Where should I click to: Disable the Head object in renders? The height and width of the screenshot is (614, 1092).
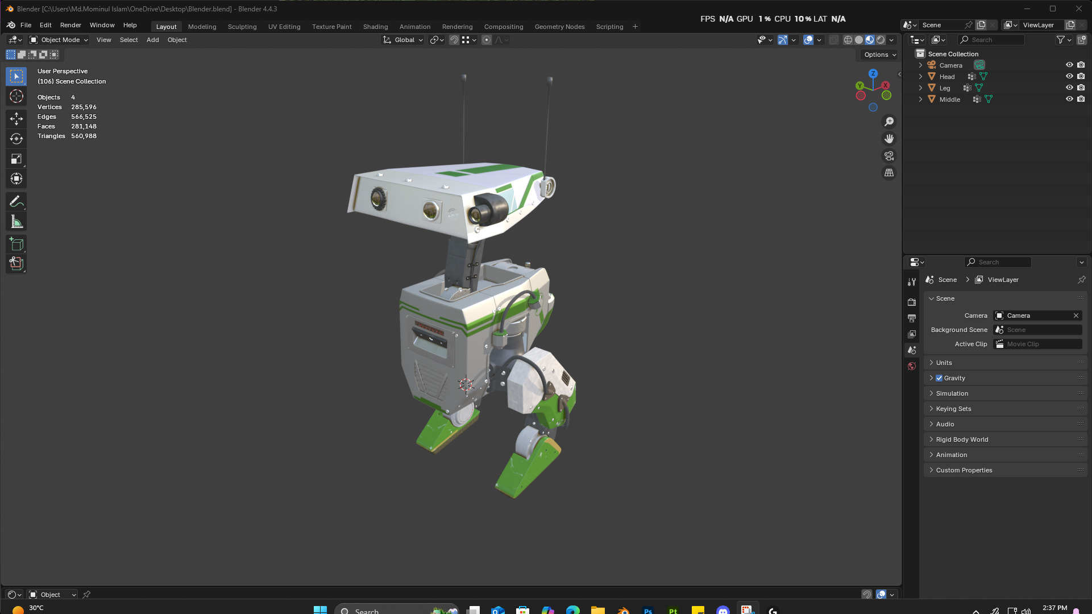[x=1081, y=77]
